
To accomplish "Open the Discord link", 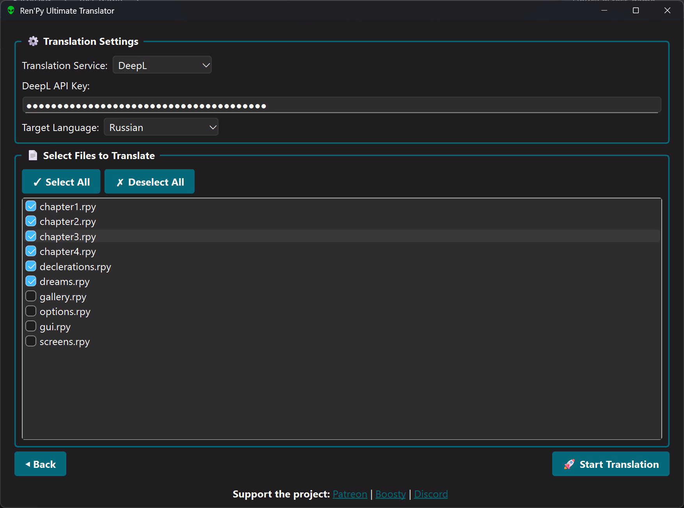I will coord(431,494).
